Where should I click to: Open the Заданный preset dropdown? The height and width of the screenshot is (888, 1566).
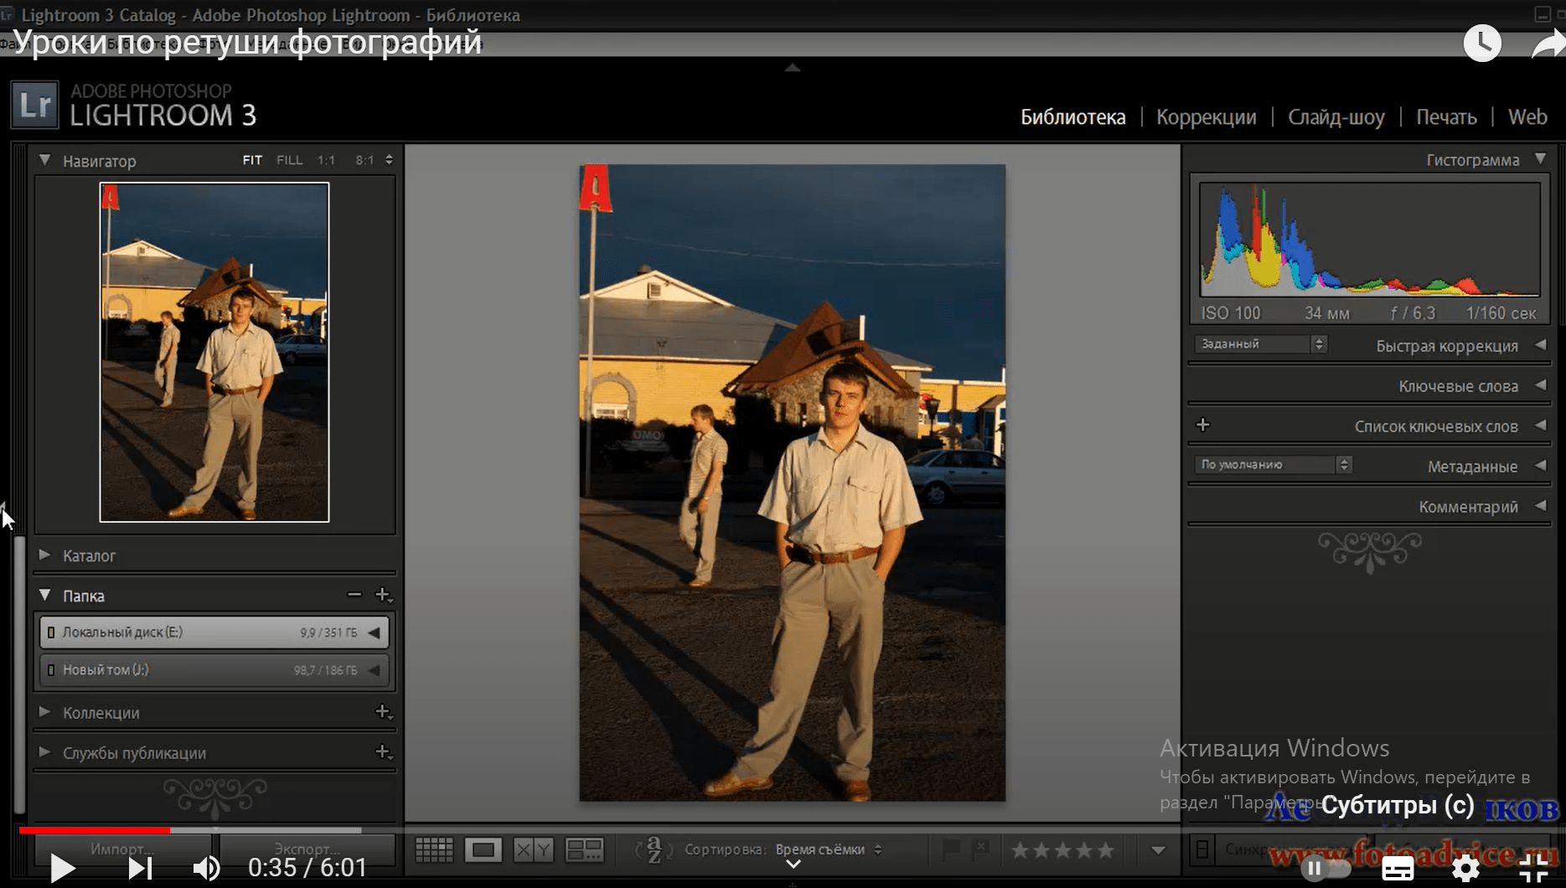tap(1260, 344)
